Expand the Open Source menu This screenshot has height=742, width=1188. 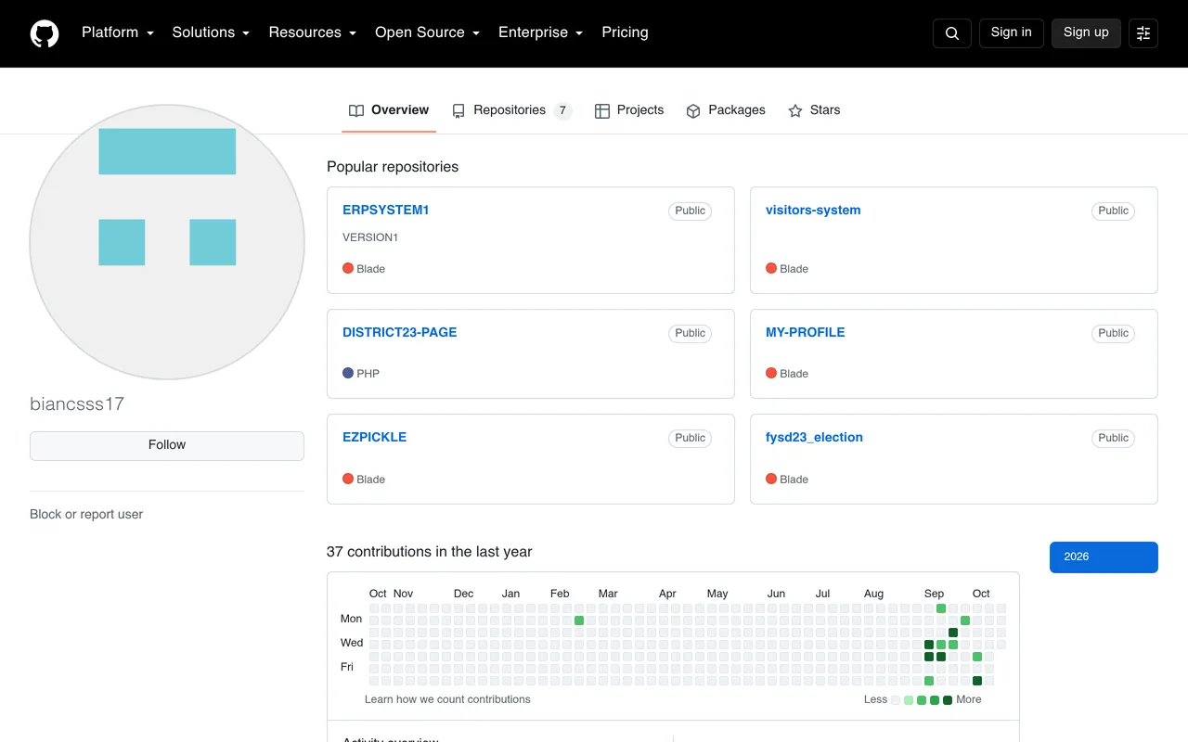click(427, 32)
